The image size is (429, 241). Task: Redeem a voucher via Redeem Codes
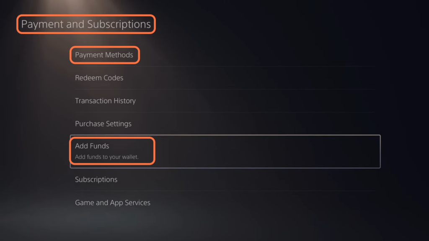point(225,78)
